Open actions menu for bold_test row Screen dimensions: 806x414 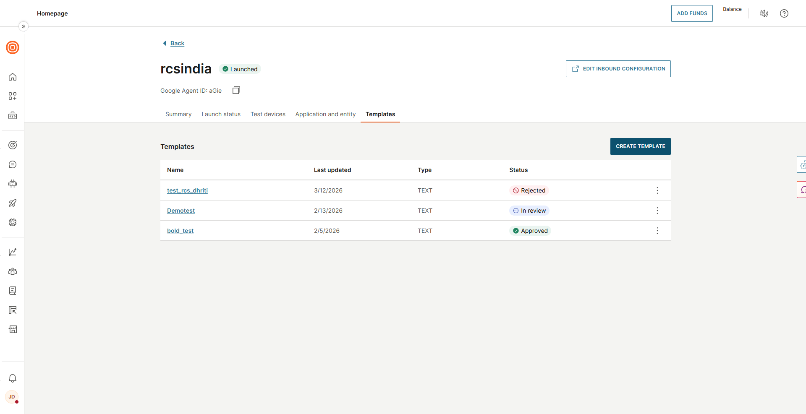pos(657,231)
